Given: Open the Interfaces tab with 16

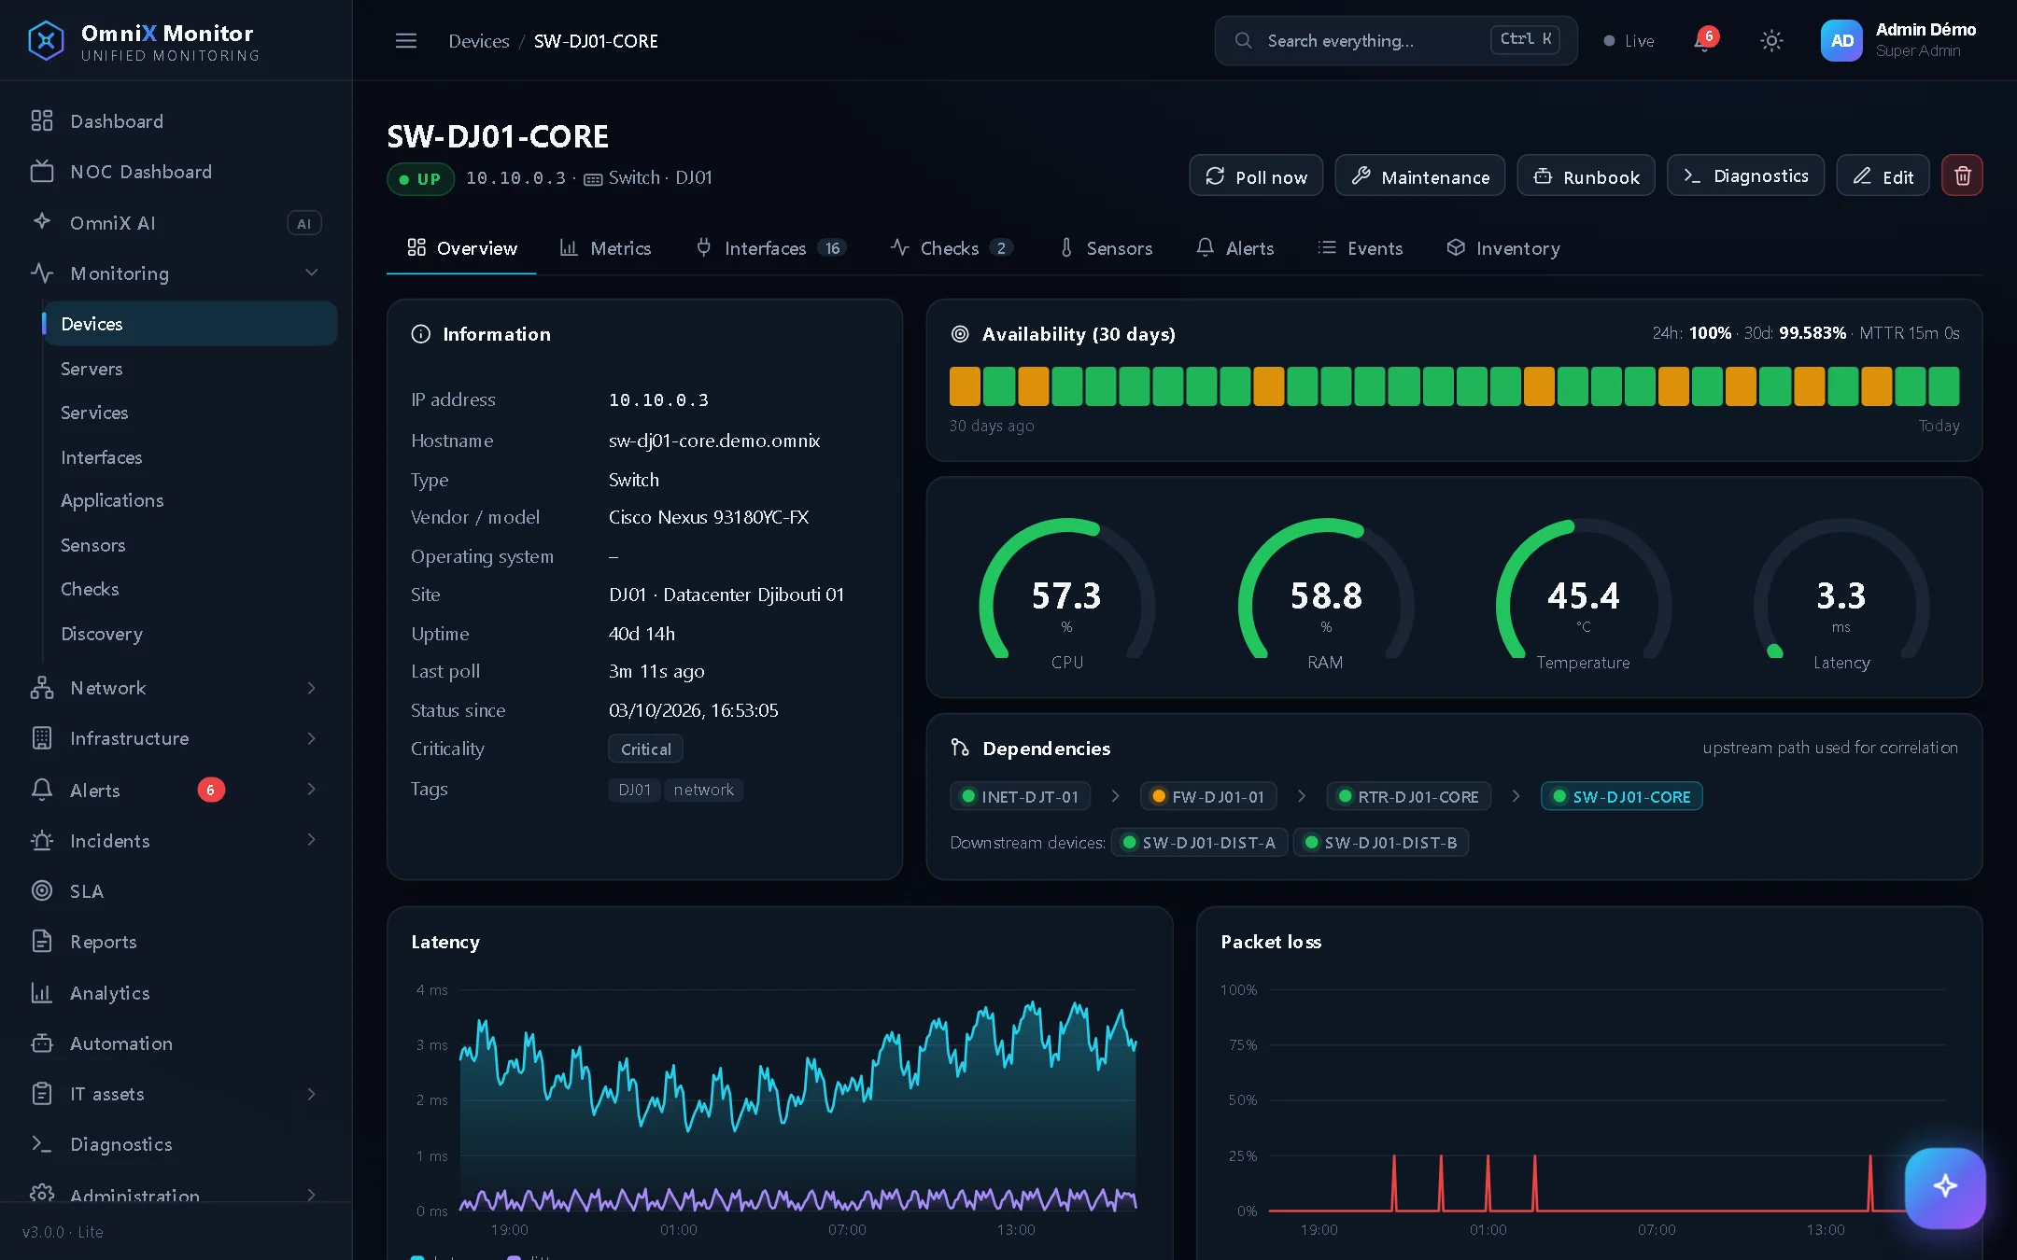Looking at the screenshot, I should tap(770, 247).
